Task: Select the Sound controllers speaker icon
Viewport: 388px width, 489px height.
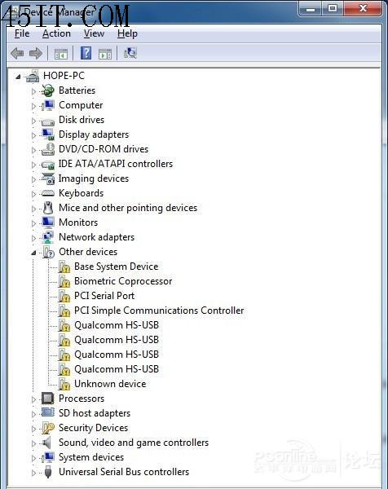Action: coord(46,443)
